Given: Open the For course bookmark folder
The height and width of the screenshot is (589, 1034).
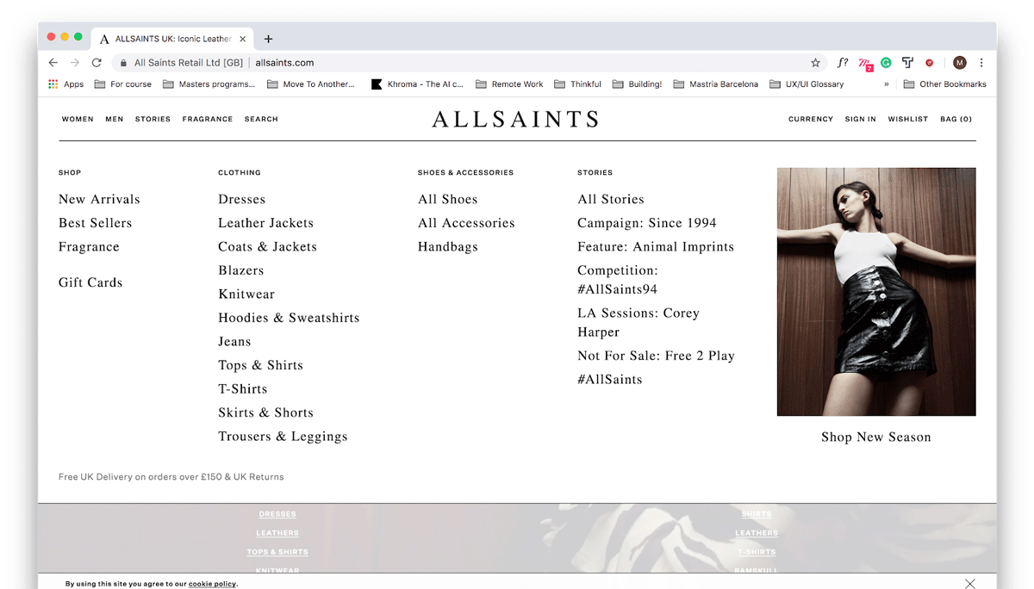Looking at the screenshot, I should (x=123, y=84).
